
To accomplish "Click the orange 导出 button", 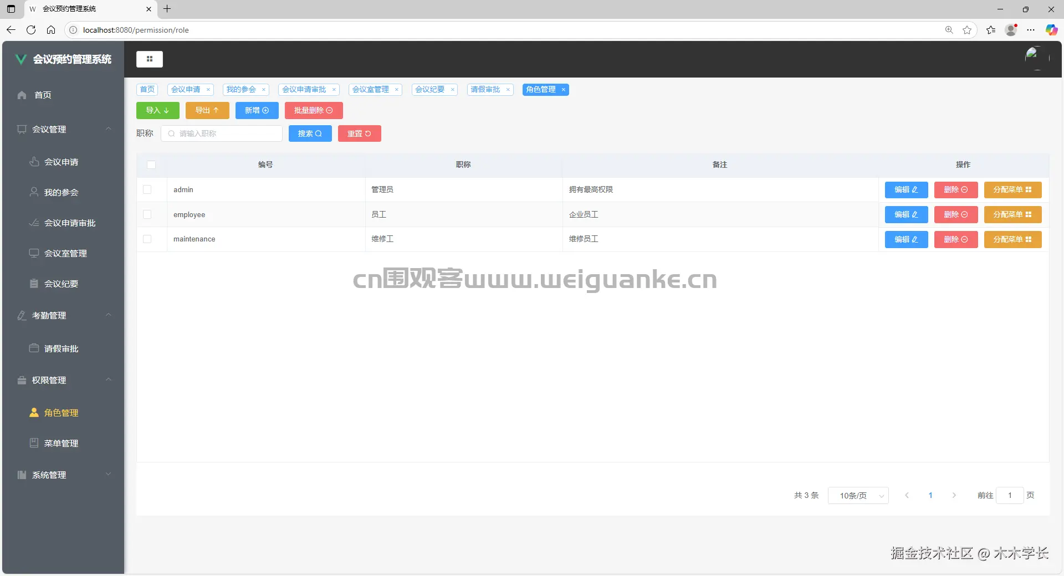I will (207, 111).
